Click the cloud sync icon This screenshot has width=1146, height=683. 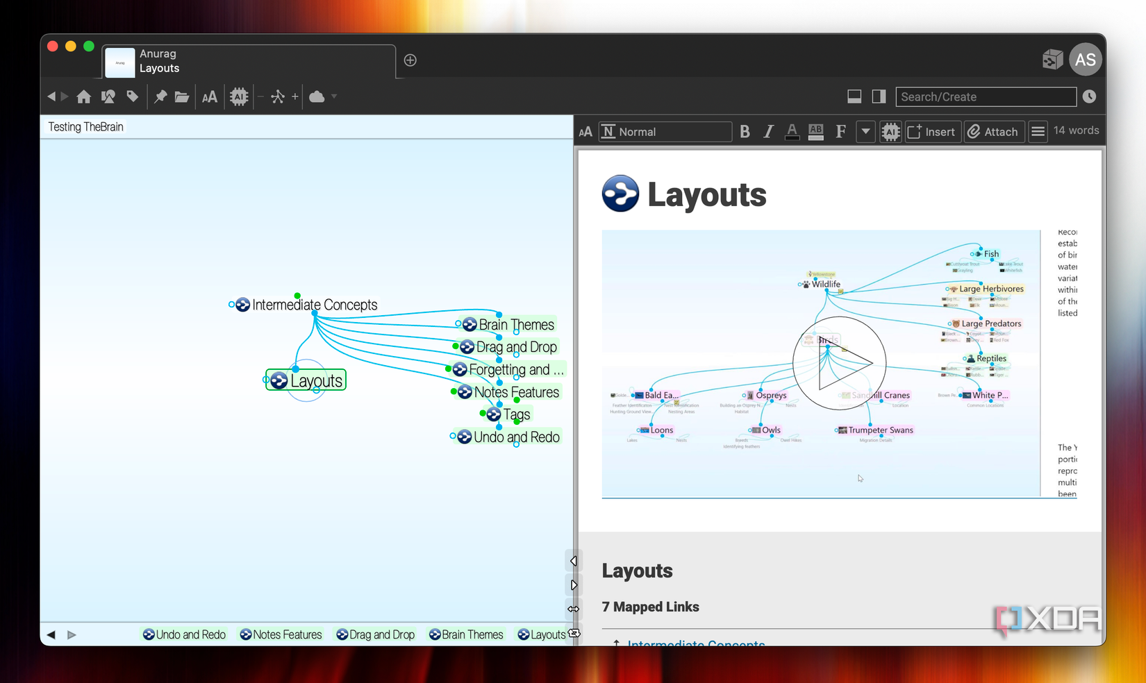click(x=317, y=96)
